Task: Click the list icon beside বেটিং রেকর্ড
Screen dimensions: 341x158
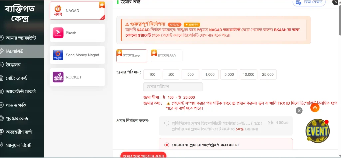Action: coord(2,78)
